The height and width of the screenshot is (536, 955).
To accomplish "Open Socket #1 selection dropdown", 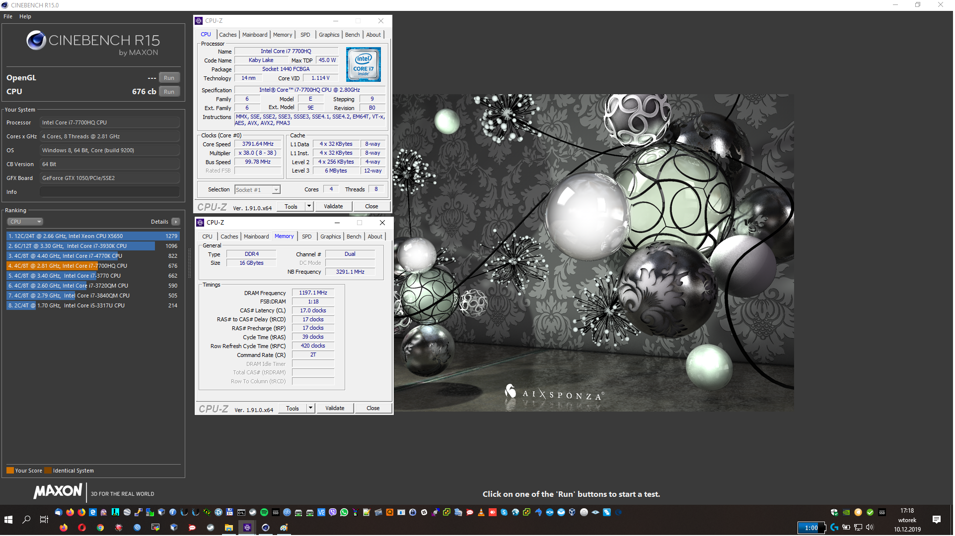I will (258, 190).
